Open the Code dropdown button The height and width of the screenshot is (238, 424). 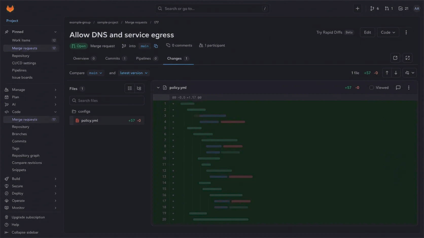[x=388, y=32]
